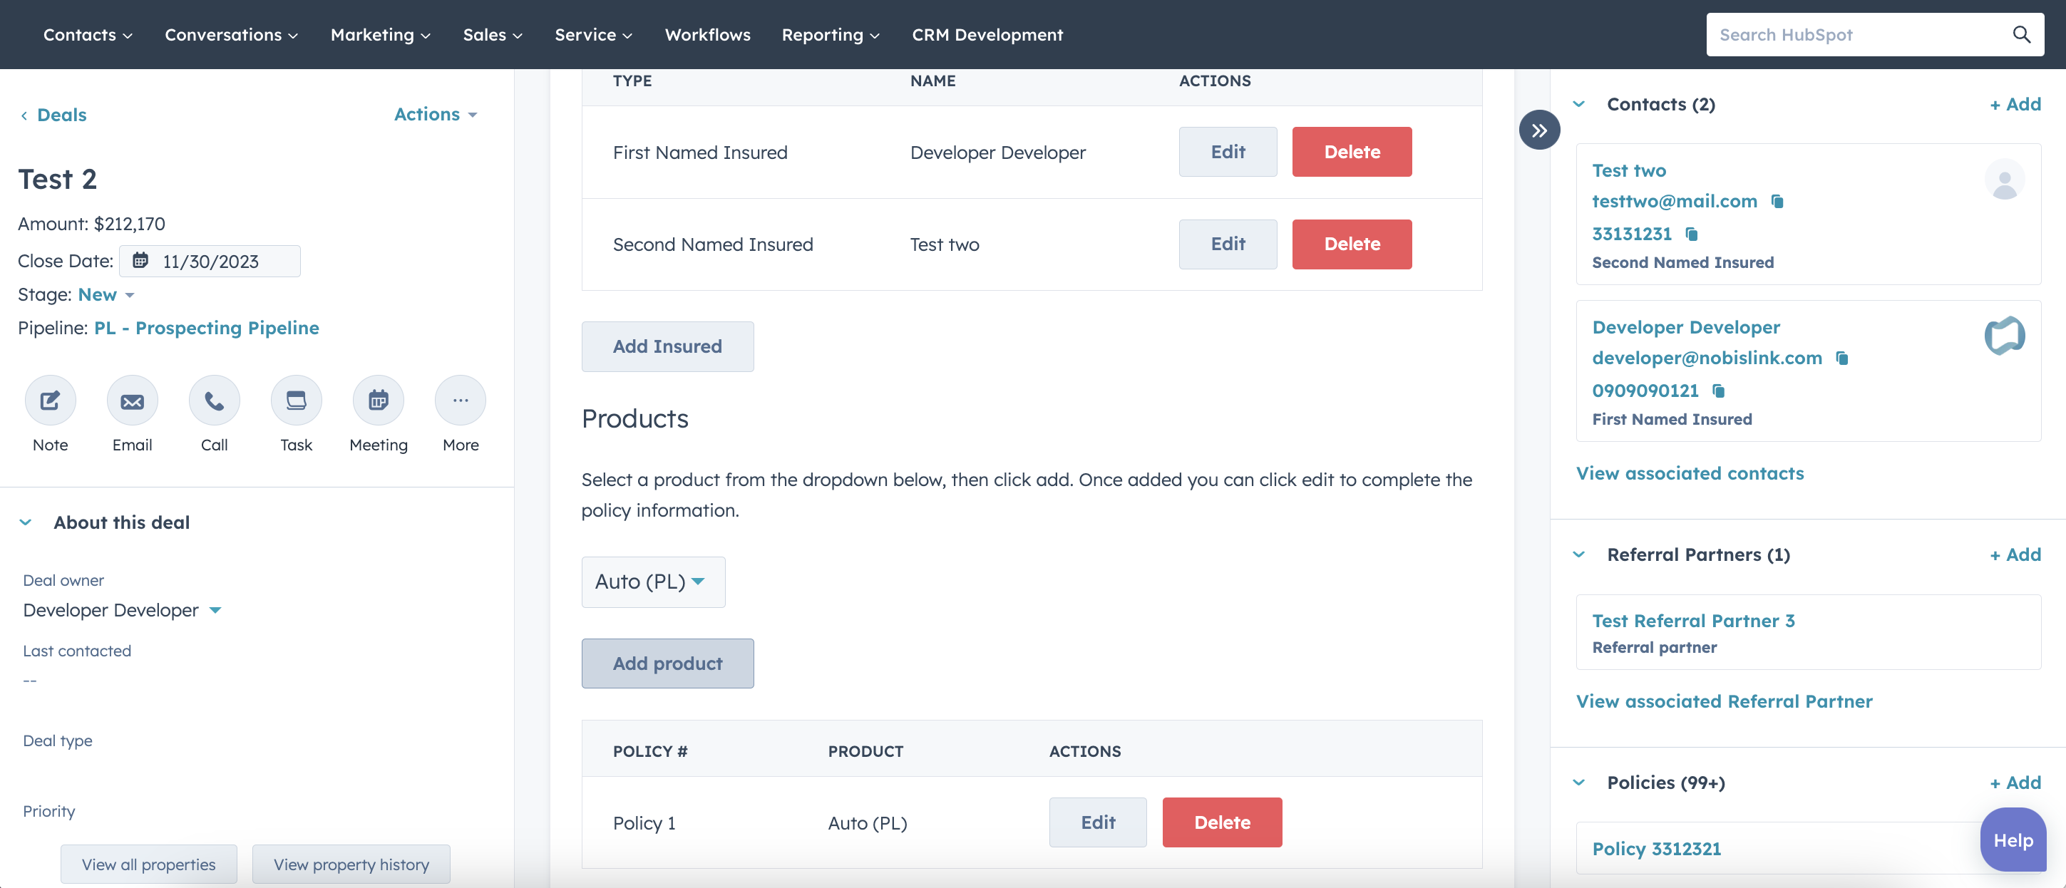This screenshot has width=2066, height=888.
Task: Expand the Auto (PL) product dropdown
Action: (x=652, y=582)
